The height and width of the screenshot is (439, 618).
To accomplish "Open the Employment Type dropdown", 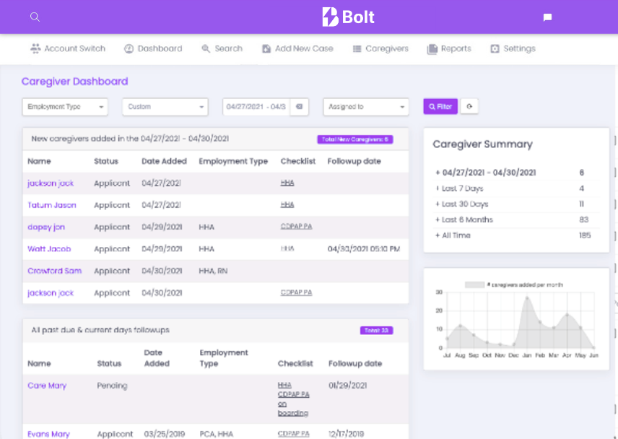I will [x=64, y=106].
